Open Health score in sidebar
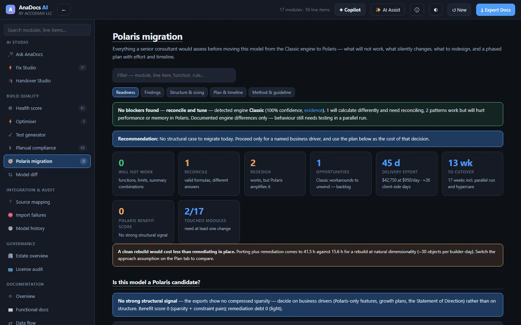521x325 pixels. click(47, 108)
